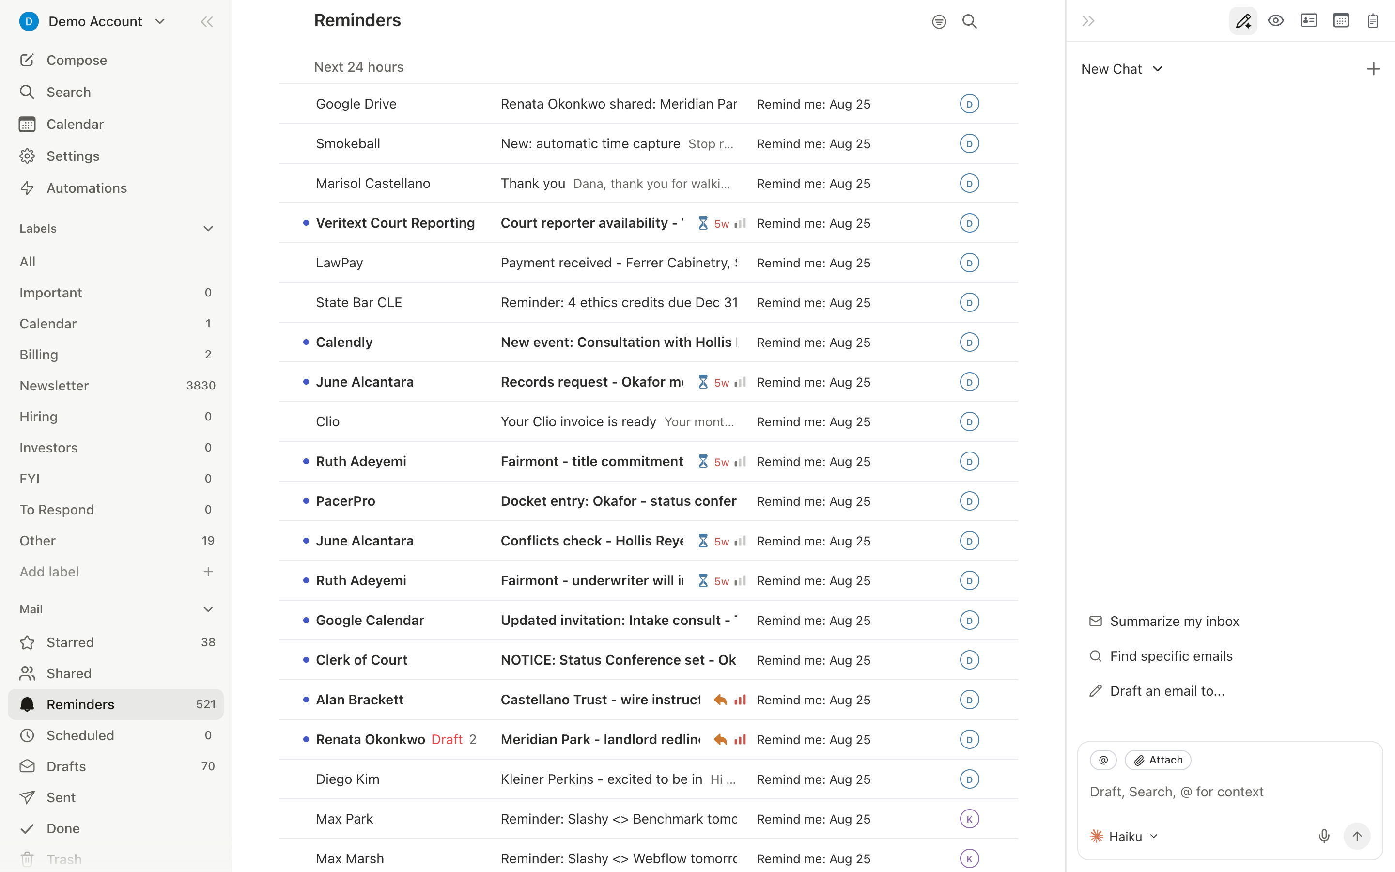This screenshot has width=1395, height=872.
Task: Collapse the left sidebar with double chevron
Action: (207, 22)
